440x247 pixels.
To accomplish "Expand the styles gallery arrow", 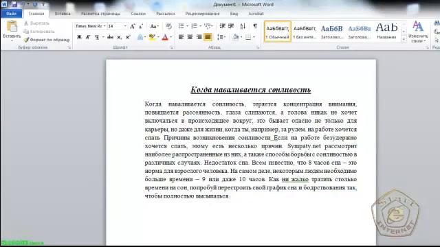I will click(404, 40).
